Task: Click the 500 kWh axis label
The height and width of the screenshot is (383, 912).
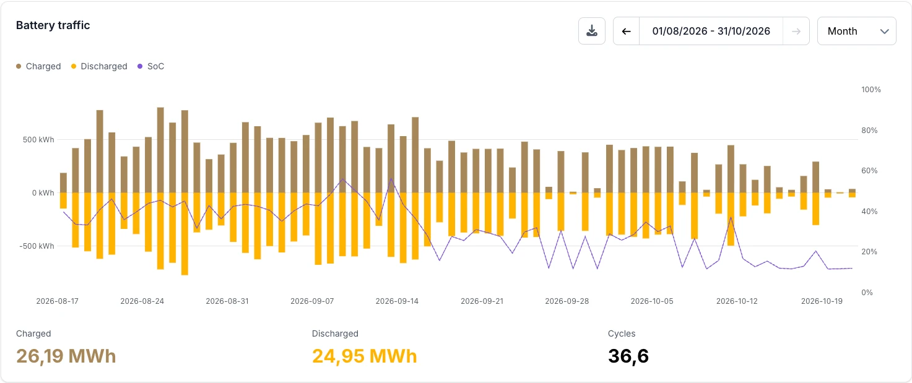Action: click(x=38, y=140)
